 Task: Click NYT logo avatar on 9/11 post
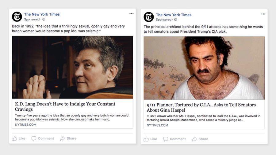coord(149,17)
